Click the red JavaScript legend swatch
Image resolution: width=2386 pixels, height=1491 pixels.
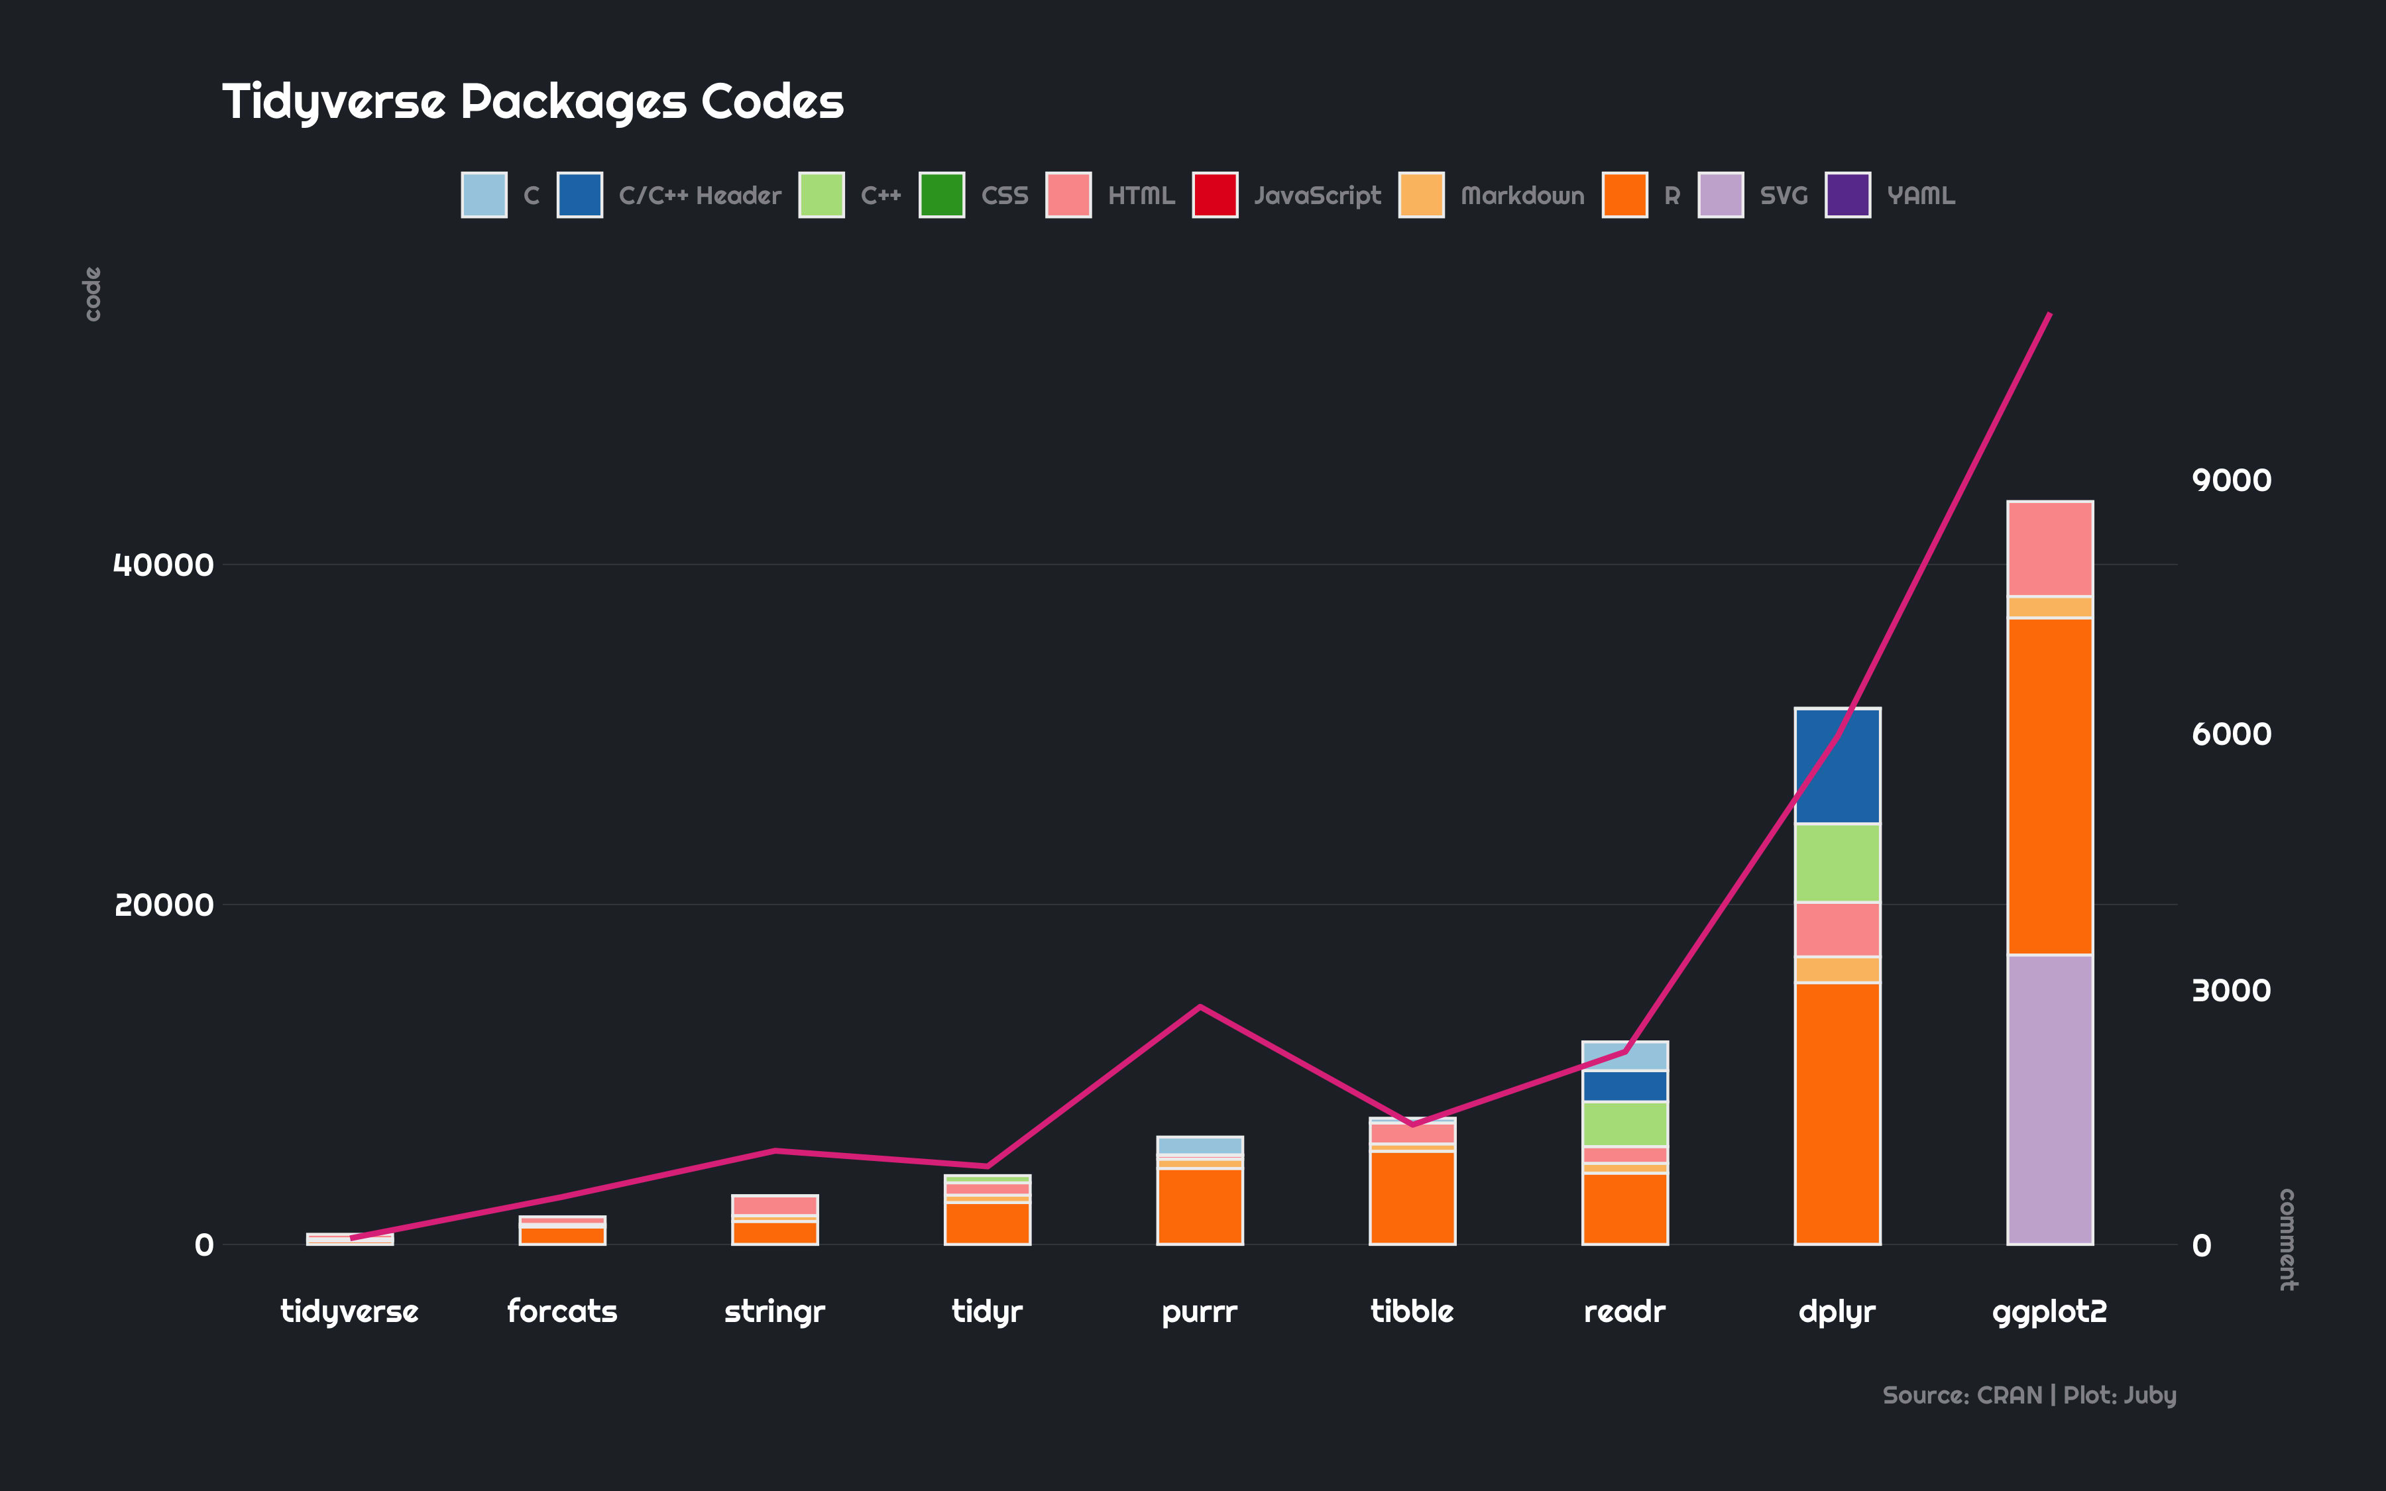pos(1215,195)
